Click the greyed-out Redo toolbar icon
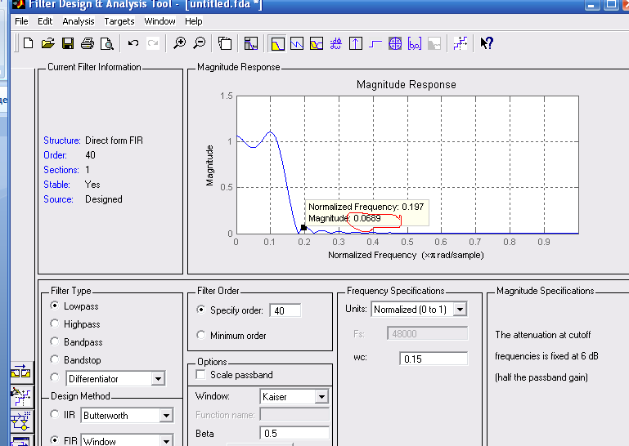 [153, 42]
